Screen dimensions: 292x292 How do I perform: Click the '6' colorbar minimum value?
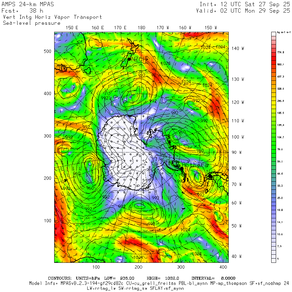(278, 259)
